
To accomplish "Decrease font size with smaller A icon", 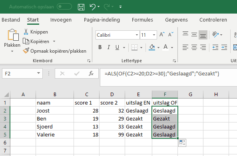I will click(x=171, y=35).
